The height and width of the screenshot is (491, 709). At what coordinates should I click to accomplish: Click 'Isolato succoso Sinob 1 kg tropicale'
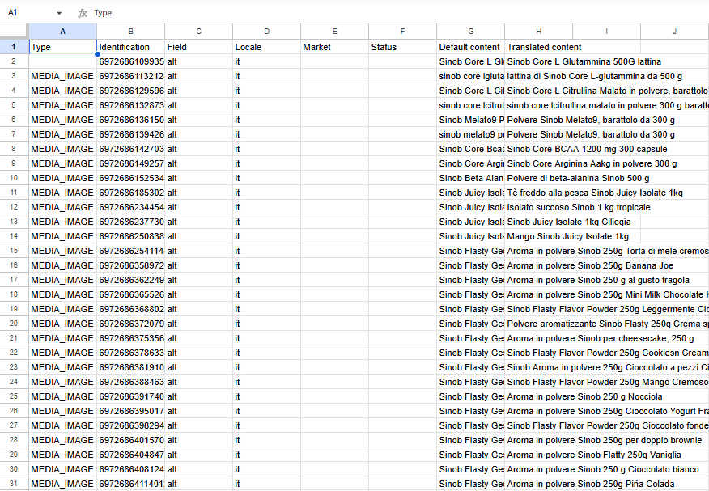[579, 207]
